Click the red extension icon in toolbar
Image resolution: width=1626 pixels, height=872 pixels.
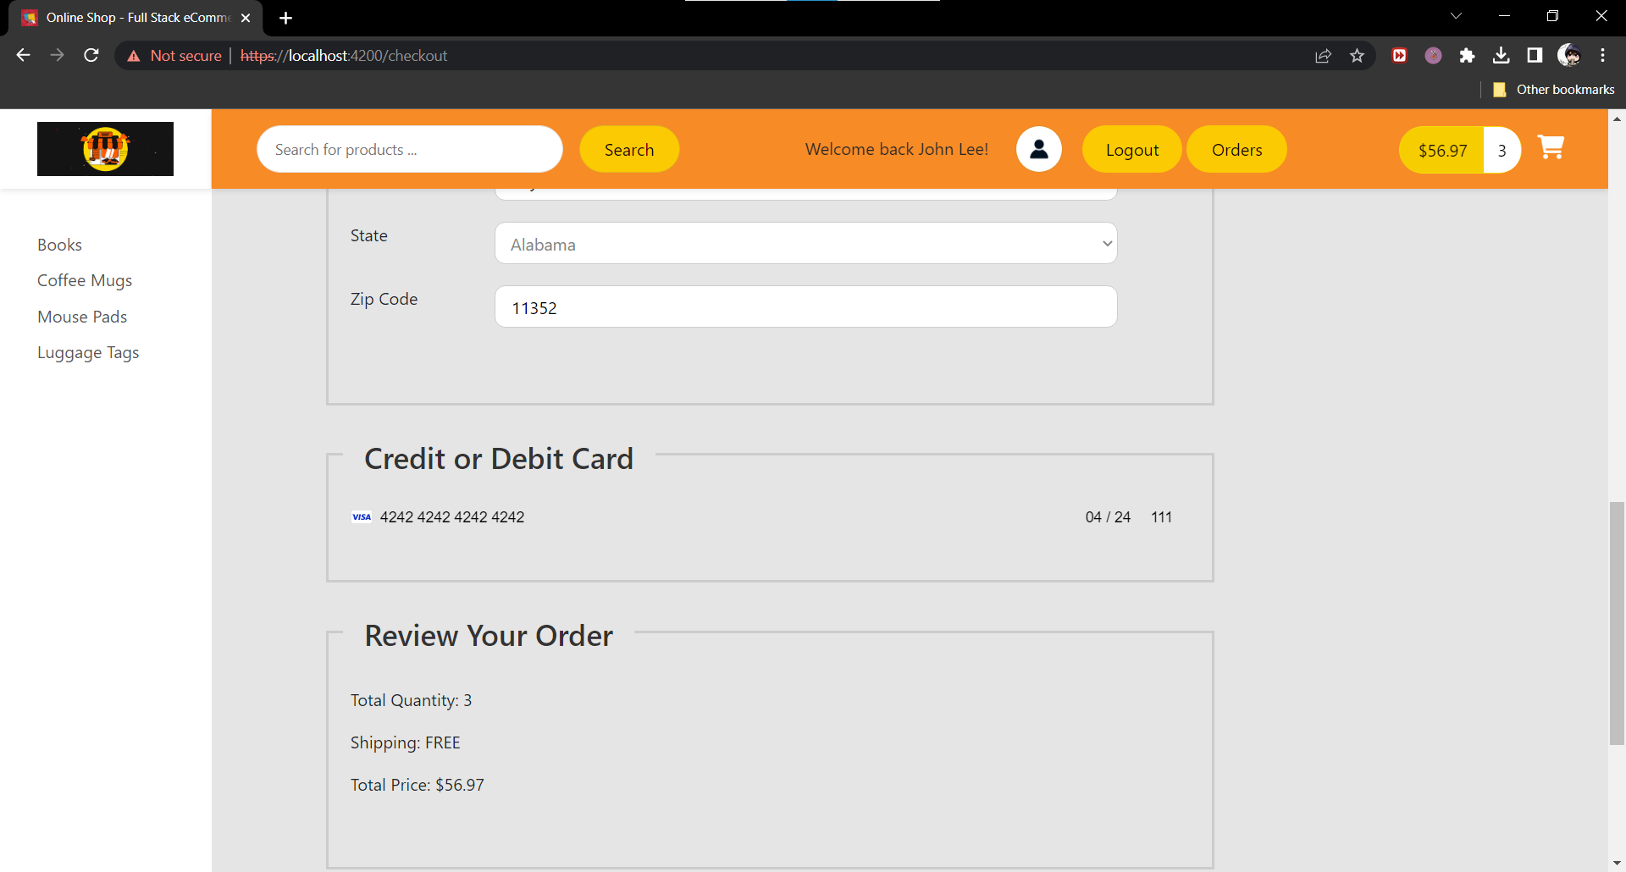(1400, 56)
